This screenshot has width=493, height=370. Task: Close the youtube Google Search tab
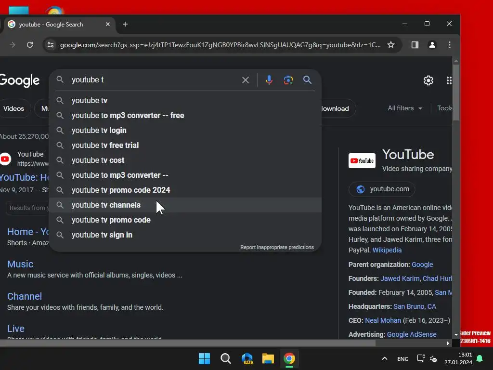pyautogui.click(x=107, y=24)
